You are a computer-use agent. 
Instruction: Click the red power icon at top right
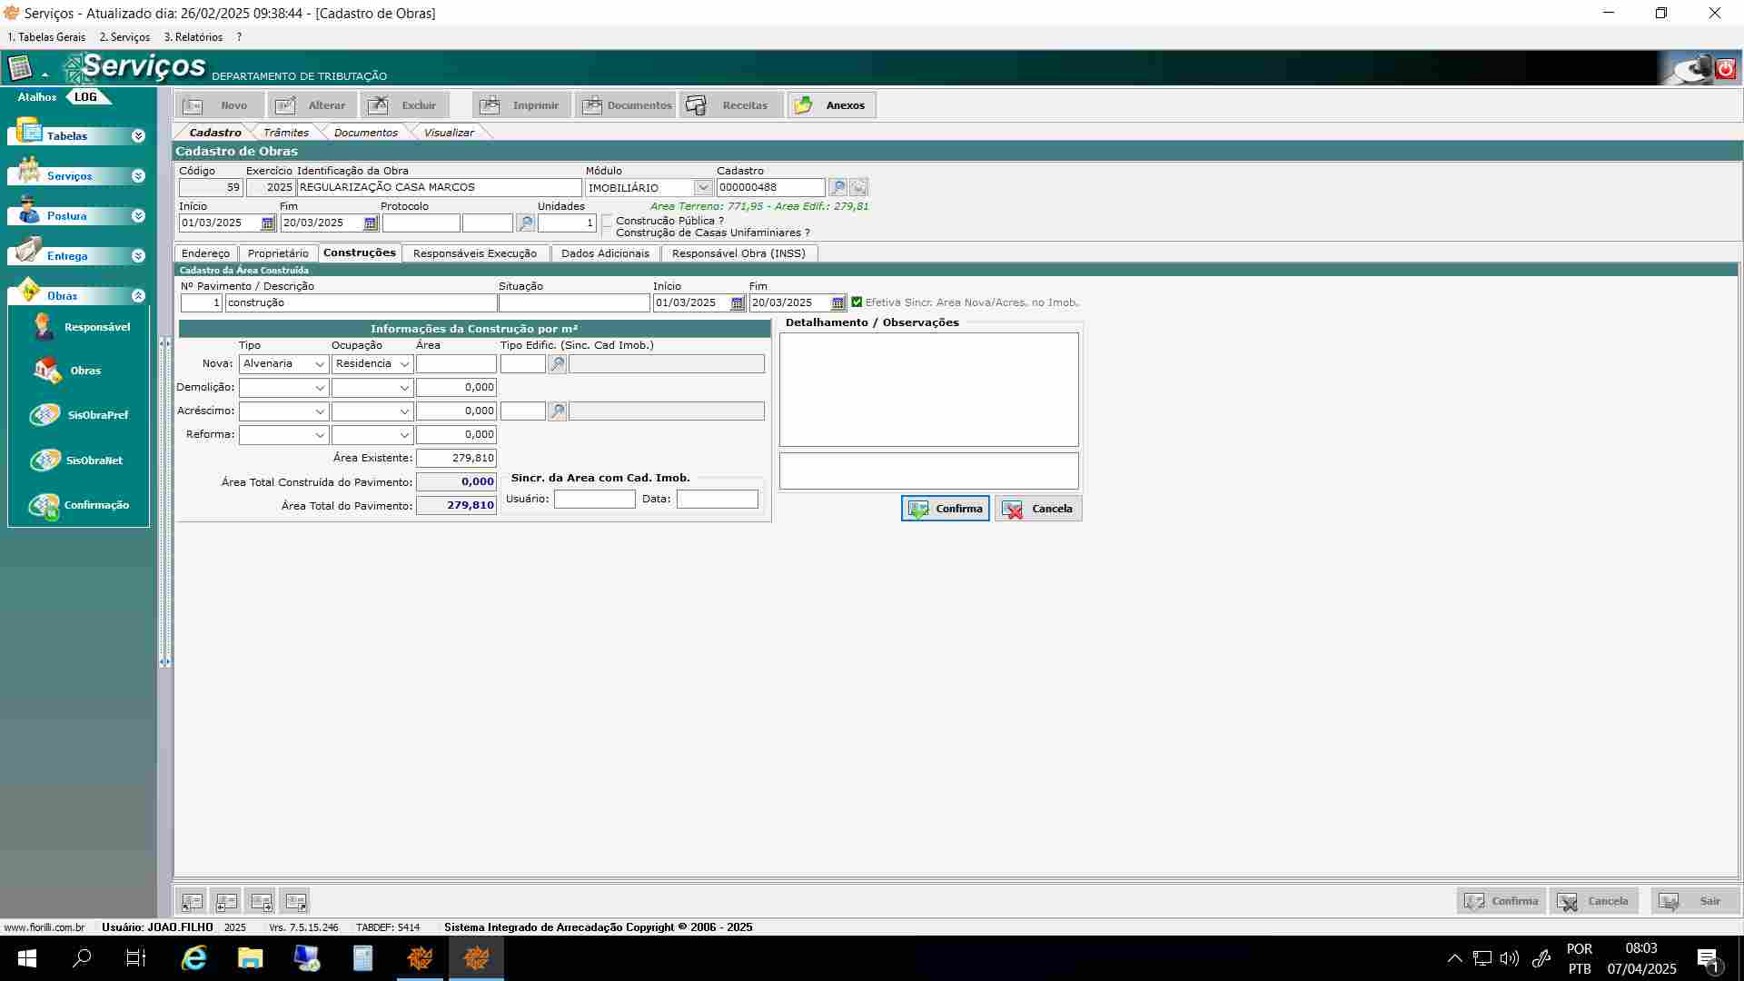(x=1726, y=68)
